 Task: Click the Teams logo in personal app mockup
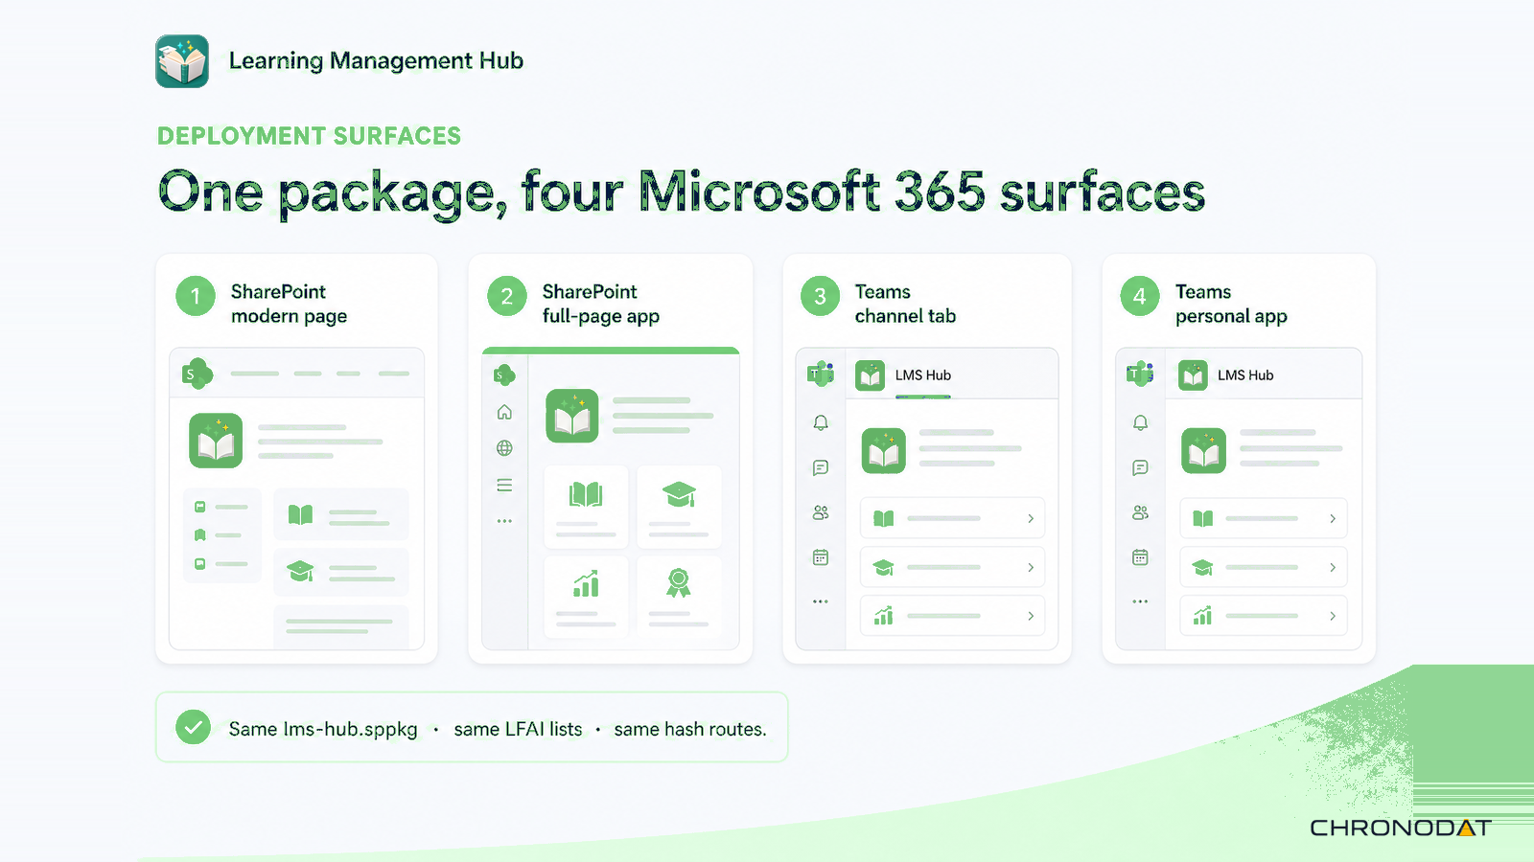tap(1140, 374)
